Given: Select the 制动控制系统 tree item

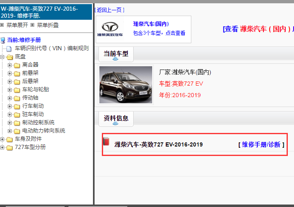Looking at the screenshot, I should (38, 122).
